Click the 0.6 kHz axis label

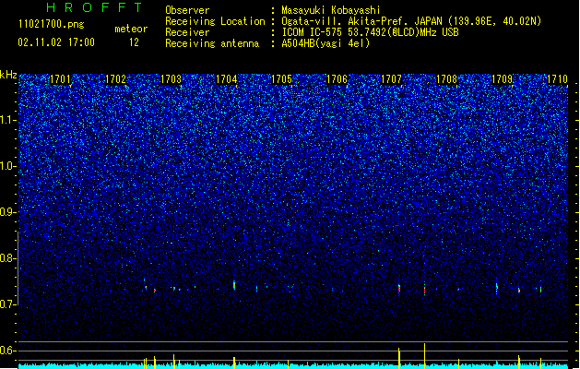(7, 351)
